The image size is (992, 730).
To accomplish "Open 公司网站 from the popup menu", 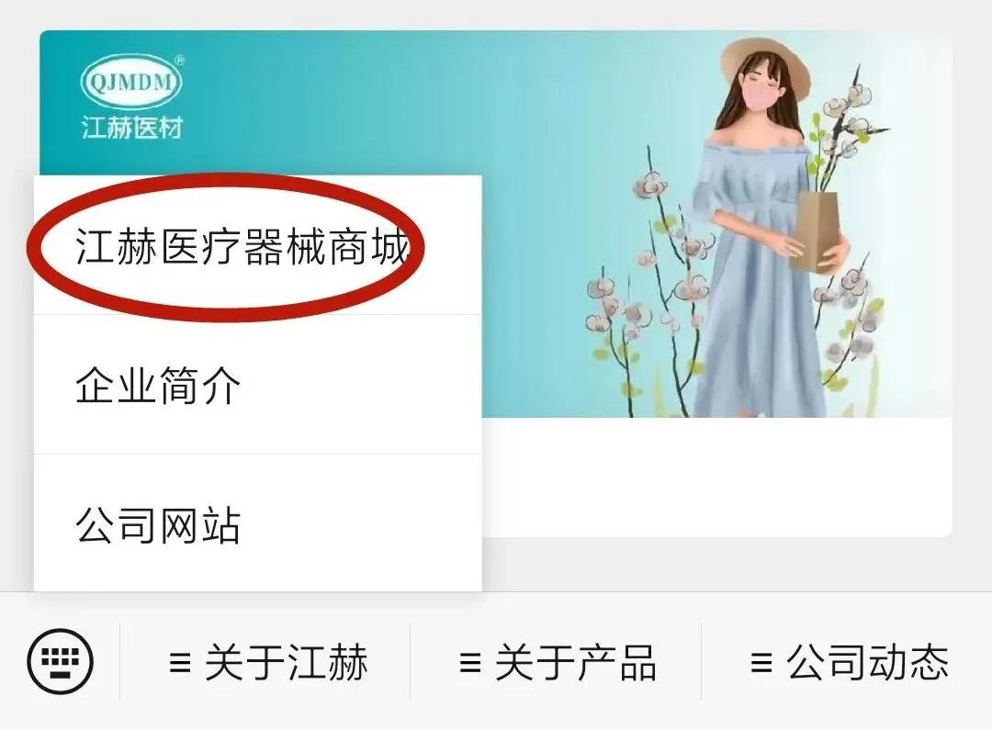I will click(x=257, y=523).
